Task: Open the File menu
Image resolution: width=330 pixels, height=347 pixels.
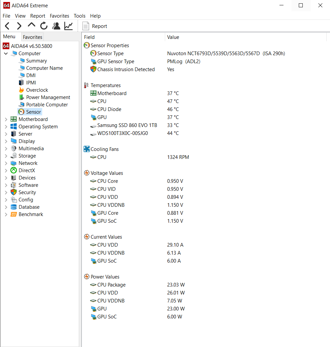Action: tap(6, 16)
